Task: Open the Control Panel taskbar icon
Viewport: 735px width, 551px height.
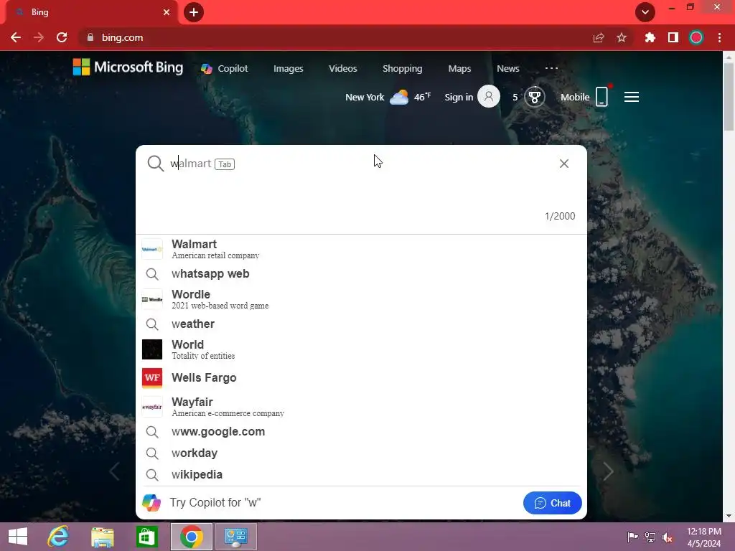Action: click(235, 537)
